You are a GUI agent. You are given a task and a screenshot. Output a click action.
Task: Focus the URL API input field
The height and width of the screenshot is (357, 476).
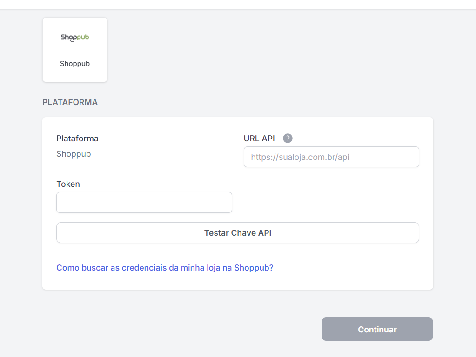[x=331, y=157]
